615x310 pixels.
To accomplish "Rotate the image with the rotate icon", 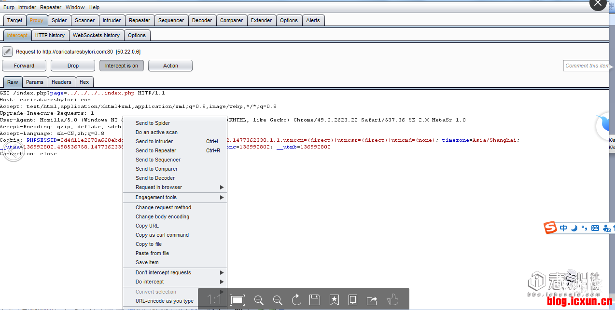I will point(296,300).
